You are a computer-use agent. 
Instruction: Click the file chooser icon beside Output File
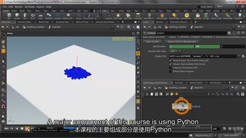click(243, 56)
